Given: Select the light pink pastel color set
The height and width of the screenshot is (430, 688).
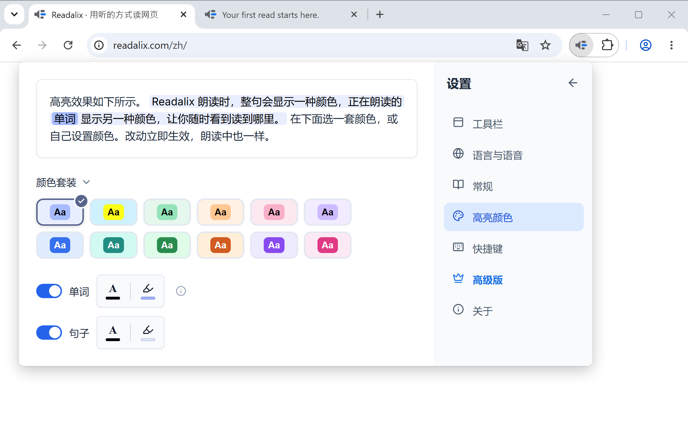Looking at the screenshot, I should coord(274,212).
